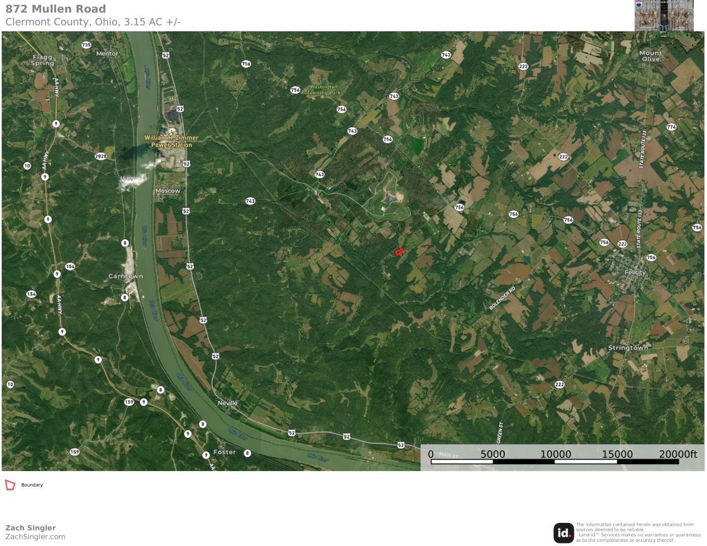This screenshot has height=546, width=707.
Task: Click the Boundary legend polygon icon
Action: click(10, 485)
